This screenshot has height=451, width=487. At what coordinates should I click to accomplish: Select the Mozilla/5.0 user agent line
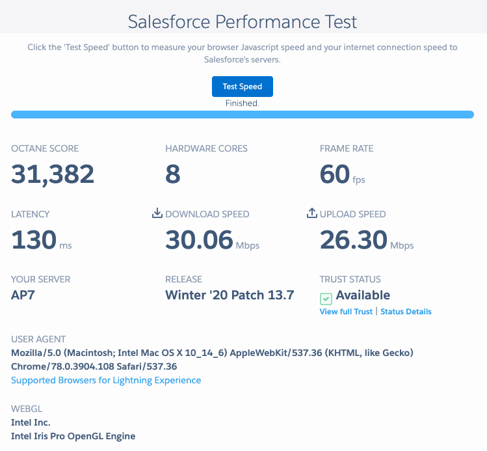[212, 353]
